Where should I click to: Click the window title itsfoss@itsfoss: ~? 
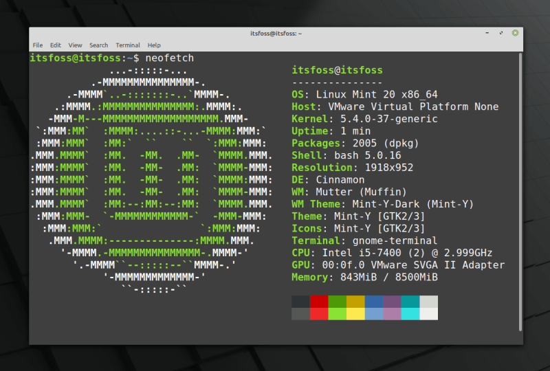click(276, 34)
